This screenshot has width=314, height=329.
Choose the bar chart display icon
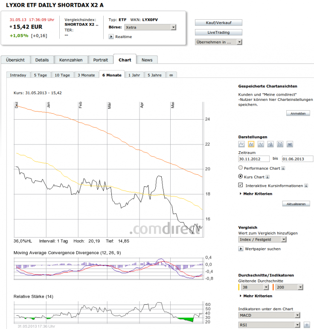(x=270, y=144)
